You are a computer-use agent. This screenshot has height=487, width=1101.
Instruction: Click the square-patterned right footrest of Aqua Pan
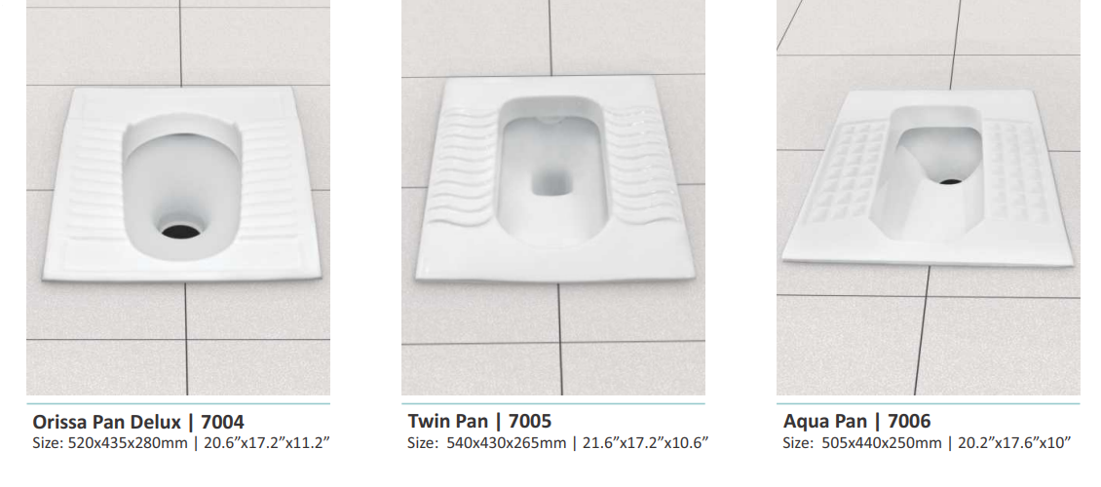click(1013, 172)
